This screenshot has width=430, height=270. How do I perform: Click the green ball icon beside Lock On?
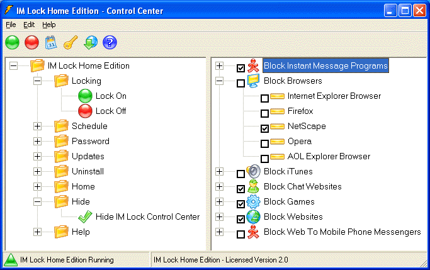point(85,96)
